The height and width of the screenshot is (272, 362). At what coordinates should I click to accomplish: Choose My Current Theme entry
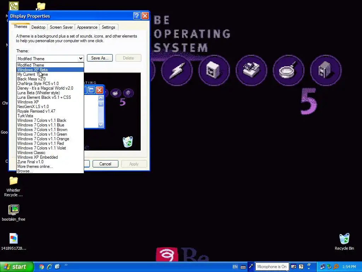tap(50, 74)
